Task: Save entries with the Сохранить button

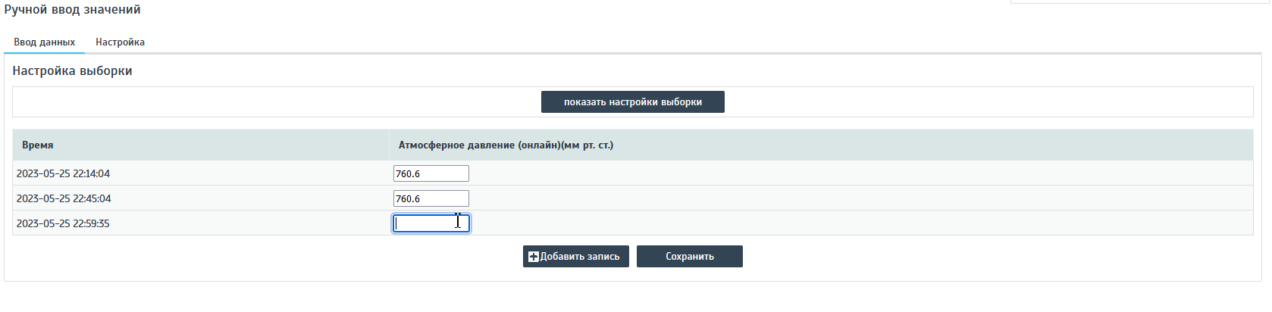Action: [x=689, y=257]
